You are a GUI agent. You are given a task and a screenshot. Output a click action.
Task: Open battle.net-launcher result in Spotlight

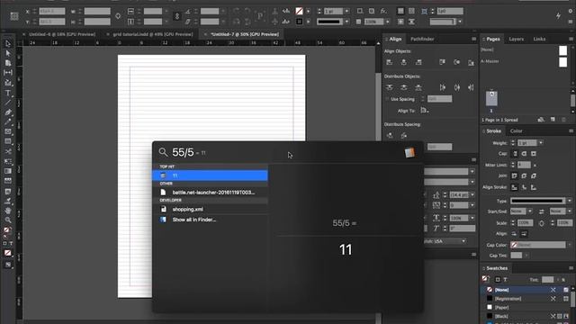(x=210, y=193)
